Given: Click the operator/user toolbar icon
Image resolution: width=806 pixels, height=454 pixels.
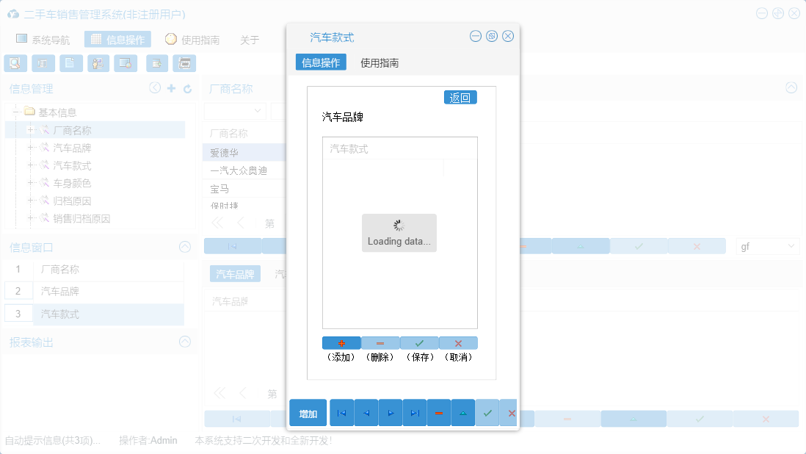Looking at the screenshot, I should [x=98, y=63].
